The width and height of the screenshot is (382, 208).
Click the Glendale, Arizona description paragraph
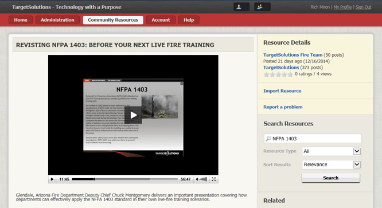click(131, 197)
